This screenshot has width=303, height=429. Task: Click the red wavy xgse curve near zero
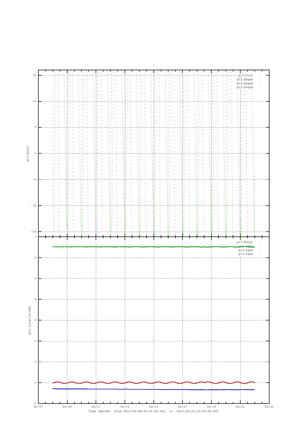pos(154,383)
